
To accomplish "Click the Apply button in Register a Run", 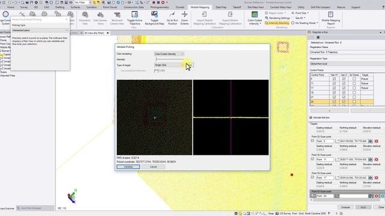I will [363, 207].
